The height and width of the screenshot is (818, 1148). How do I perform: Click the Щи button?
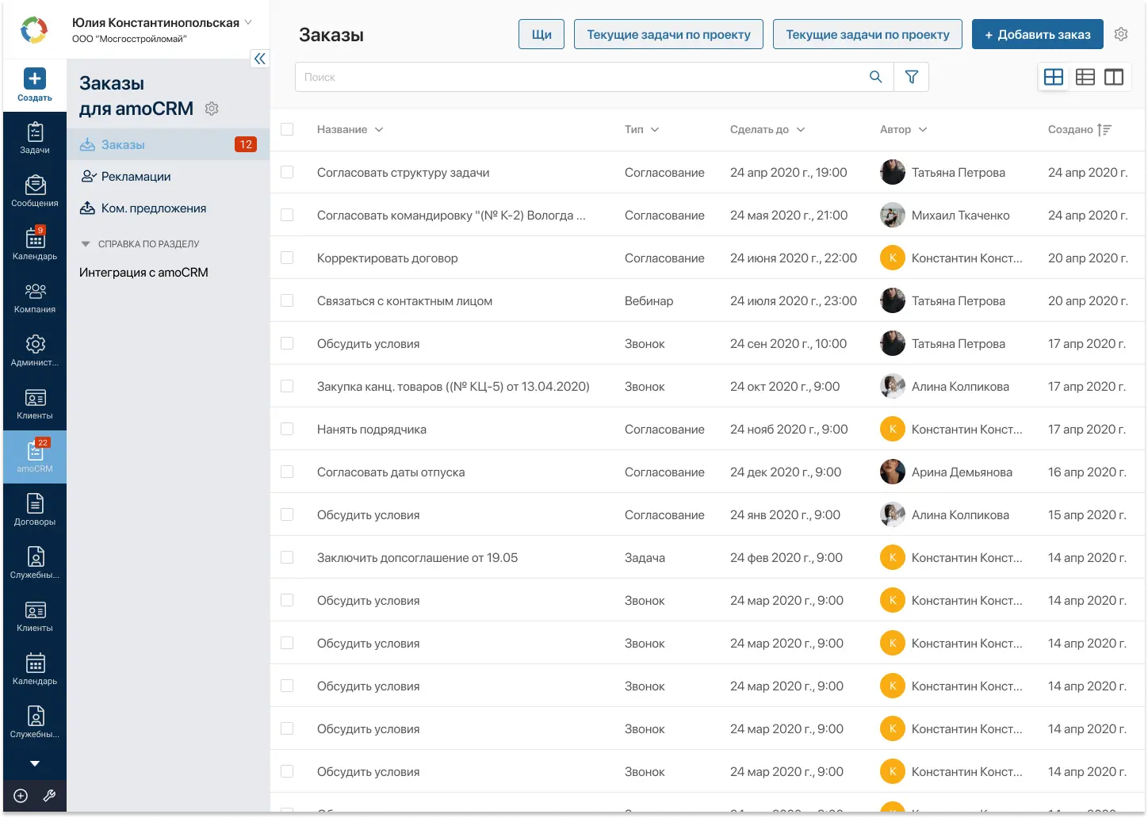[x=541, y=34]
